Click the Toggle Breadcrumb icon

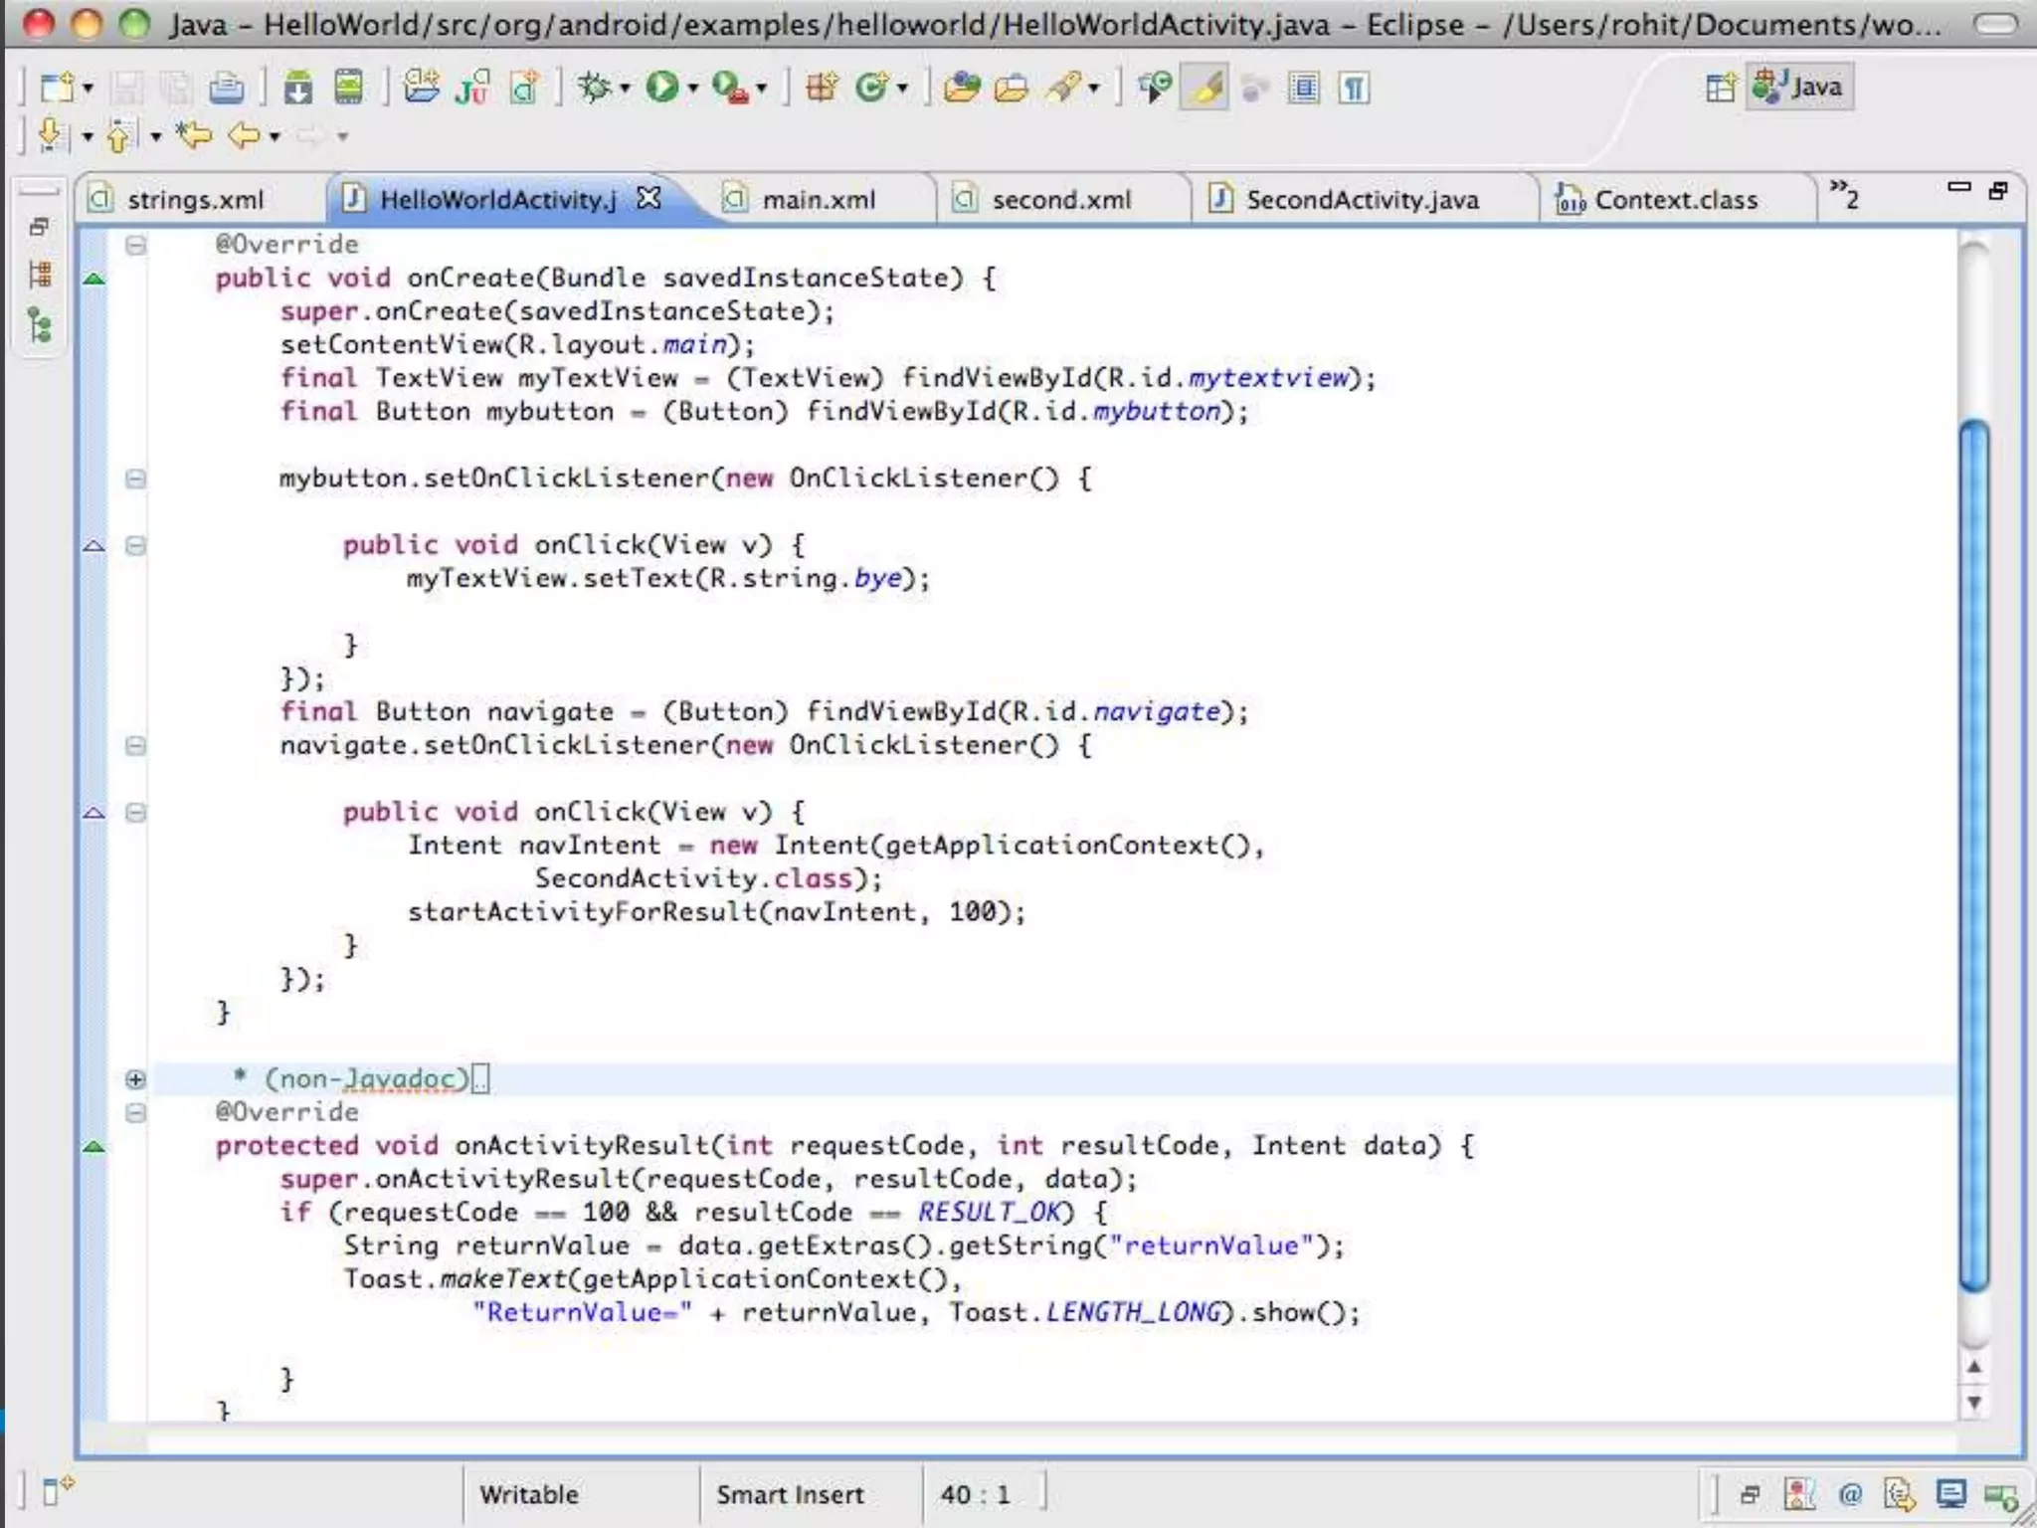1154,88
